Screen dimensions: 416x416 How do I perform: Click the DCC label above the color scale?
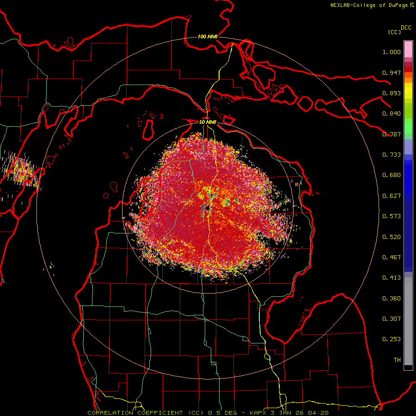[406, 28]
